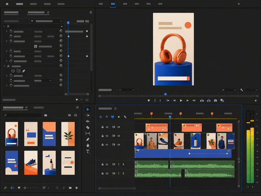Open the program monitor settings wrench
The image size is (261, 196).
pyautogui.click(x=241, y=90)
